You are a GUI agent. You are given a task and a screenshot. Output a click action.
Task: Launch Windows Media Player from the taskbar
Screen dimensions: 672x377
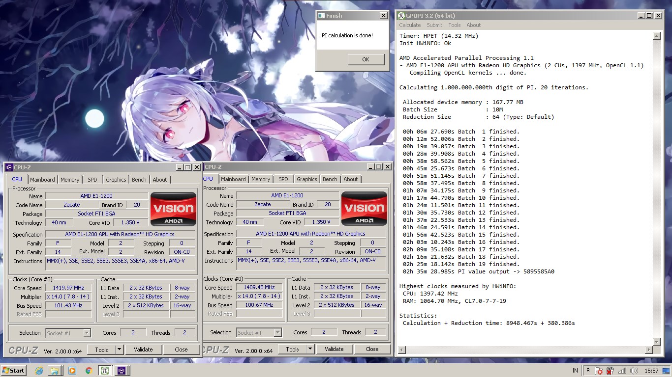click(72, 371)
